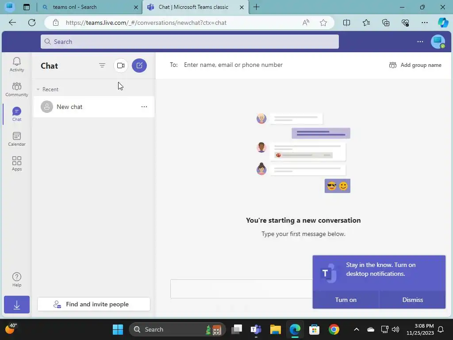This screenshot has width=453, height=340.
Task: Open the Windows Start menu
Action: (118, 329)
